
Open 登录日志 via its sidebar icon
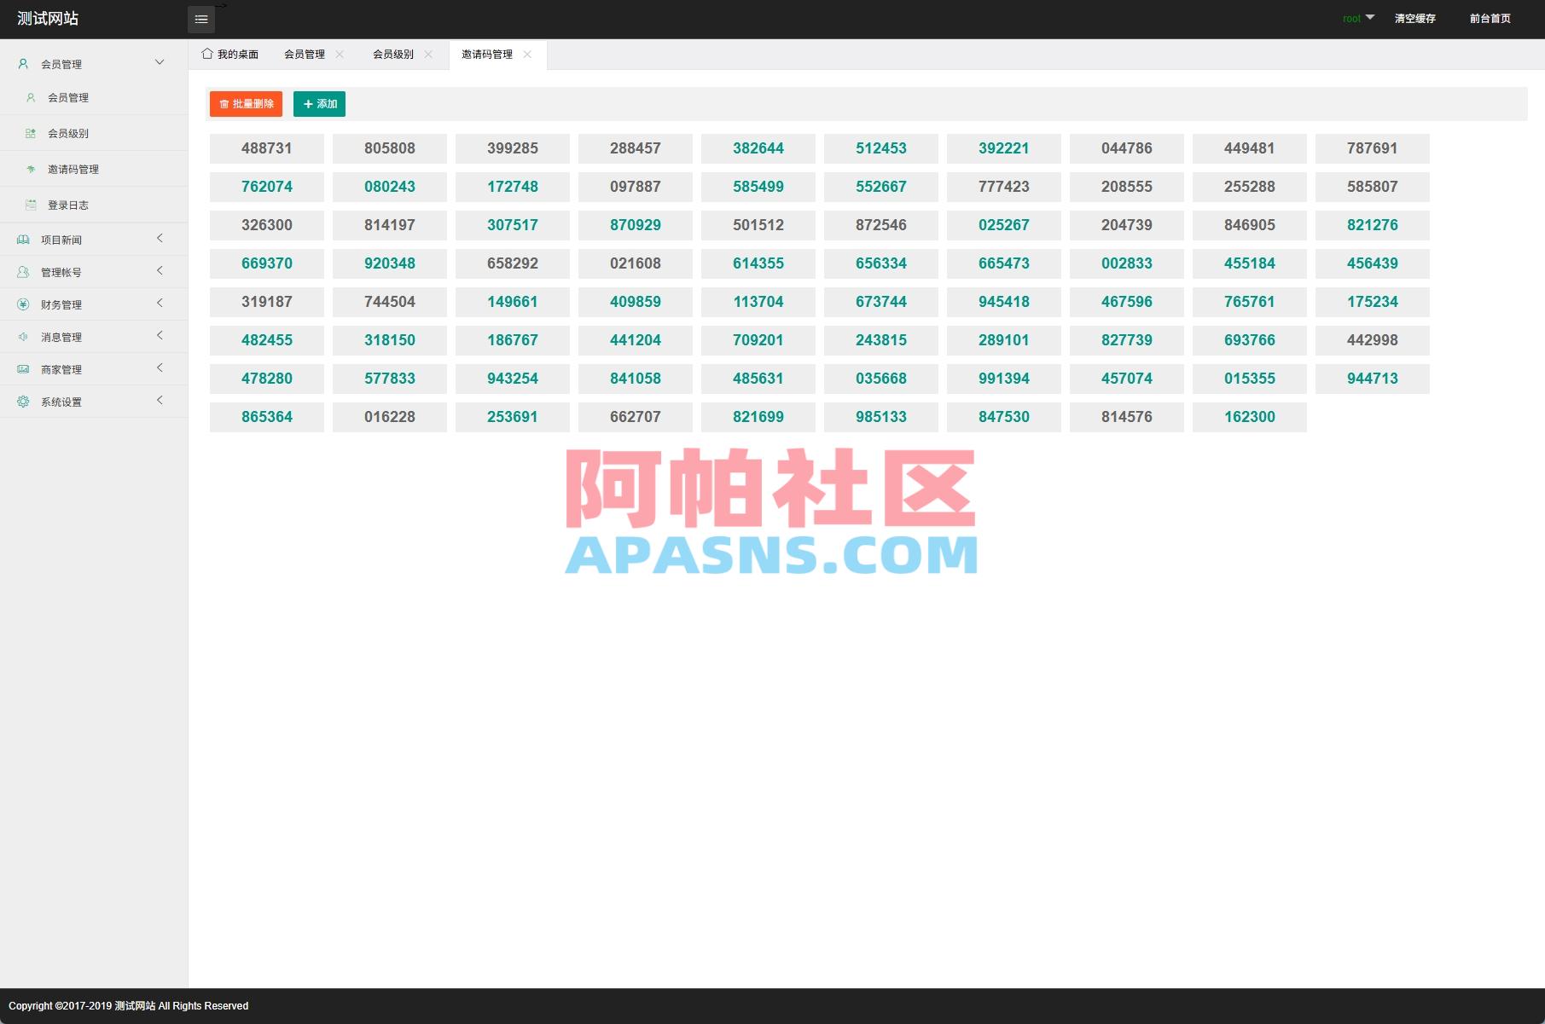pos(31,205)
